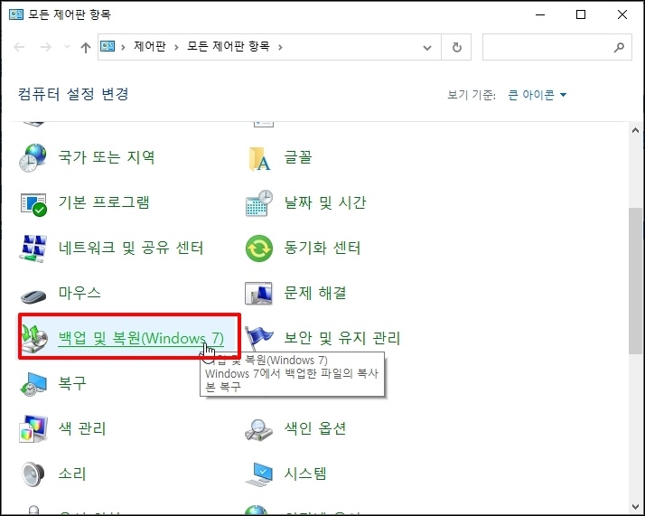Click the Control Panel search field

[x=557, y=47]
